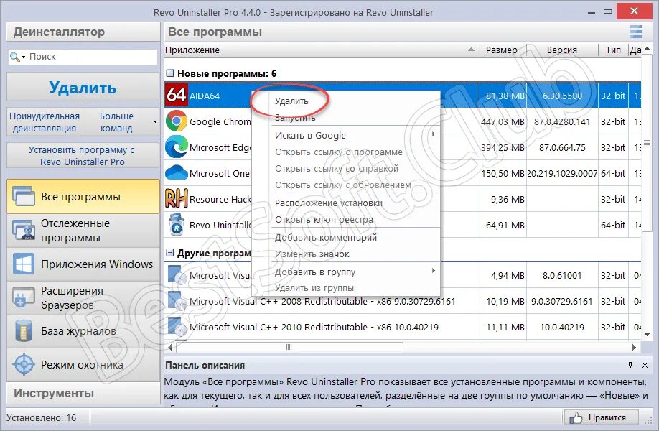Click 'Установить программу с Revo Uninstaller Pro'
The image size is (659, 431).
[83, 156]
